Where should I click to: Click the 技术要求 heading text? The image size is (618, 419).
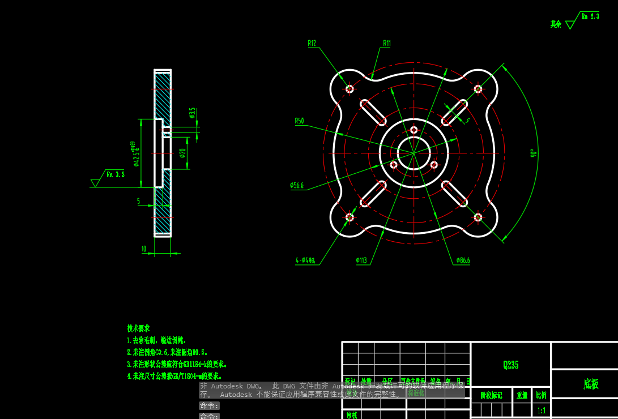138,328
